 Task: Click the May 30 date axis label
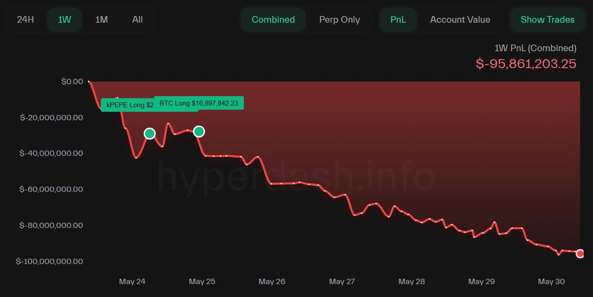click(x=551, y=281)
